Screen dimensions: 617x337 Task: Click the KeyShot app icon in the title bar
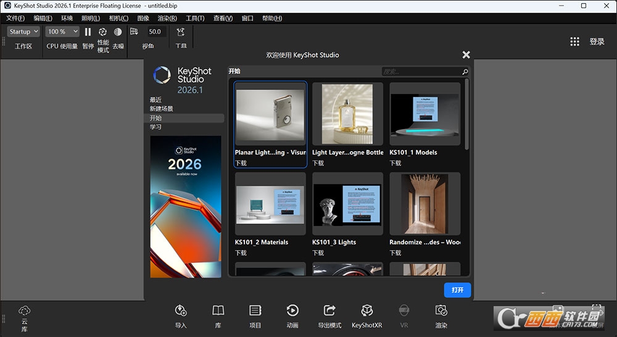7,6
